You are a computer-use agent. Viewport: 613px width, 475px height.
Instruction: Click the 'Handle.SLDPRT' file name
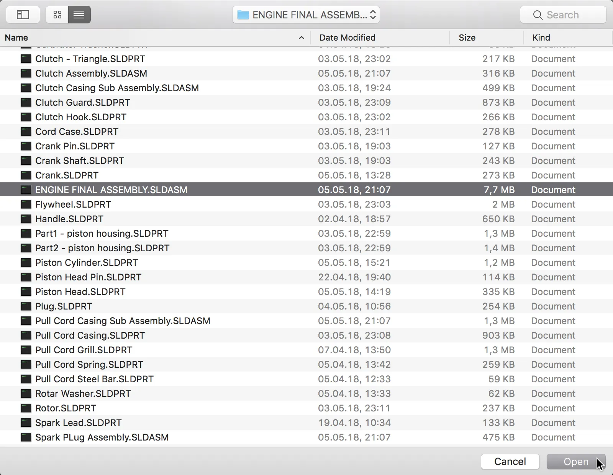tap(69, 219)
